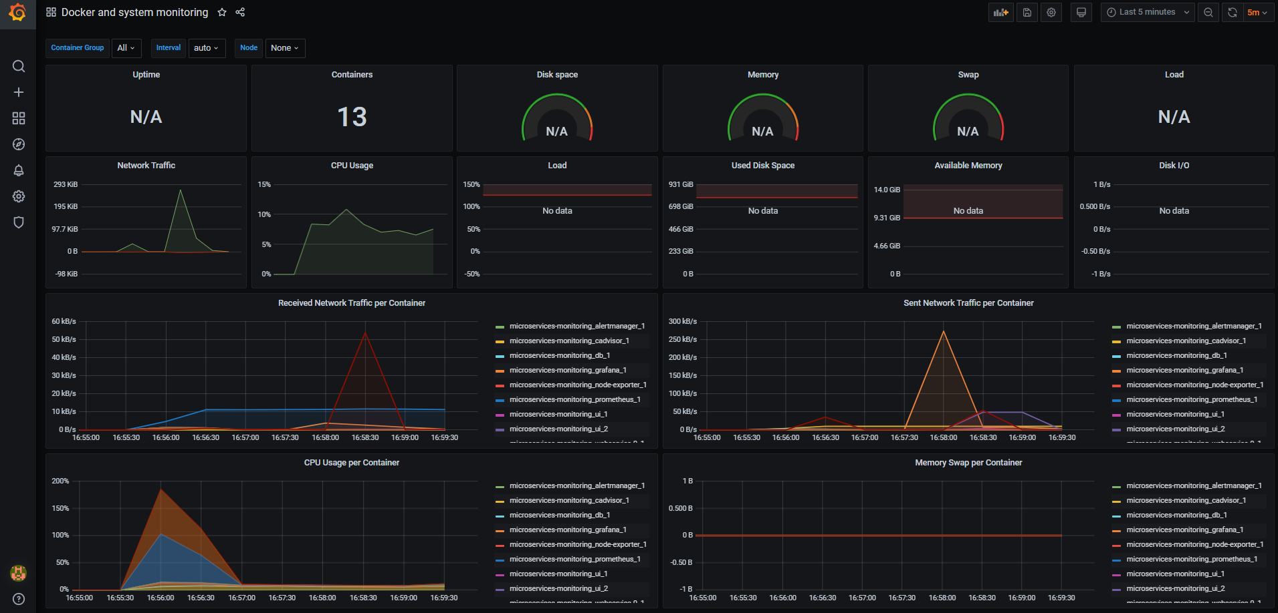This screenshot has width=1278, height=613.
Task: Open Memory Swap per Container title
Action: (968, 463)
